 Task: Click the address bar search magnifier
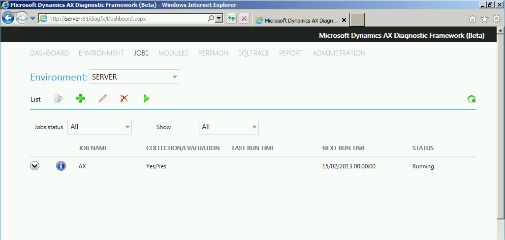pyautogui.click(x=211, y=18)
